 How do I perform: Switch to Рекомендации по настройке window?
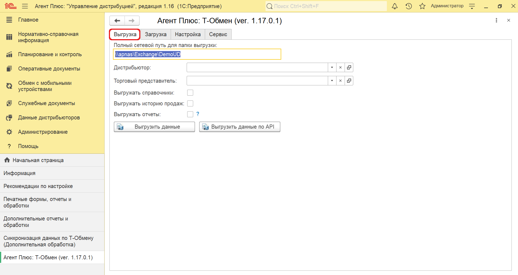pos(52,186)
